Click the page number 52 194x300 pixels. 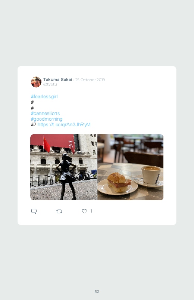click(x=97, y=291)
